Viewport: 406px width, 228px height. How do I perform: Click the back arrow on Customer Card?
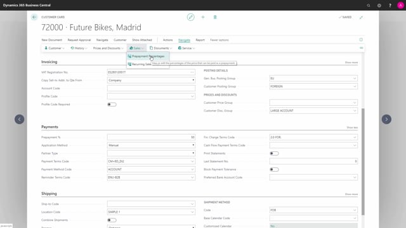[x=34, y=17]
